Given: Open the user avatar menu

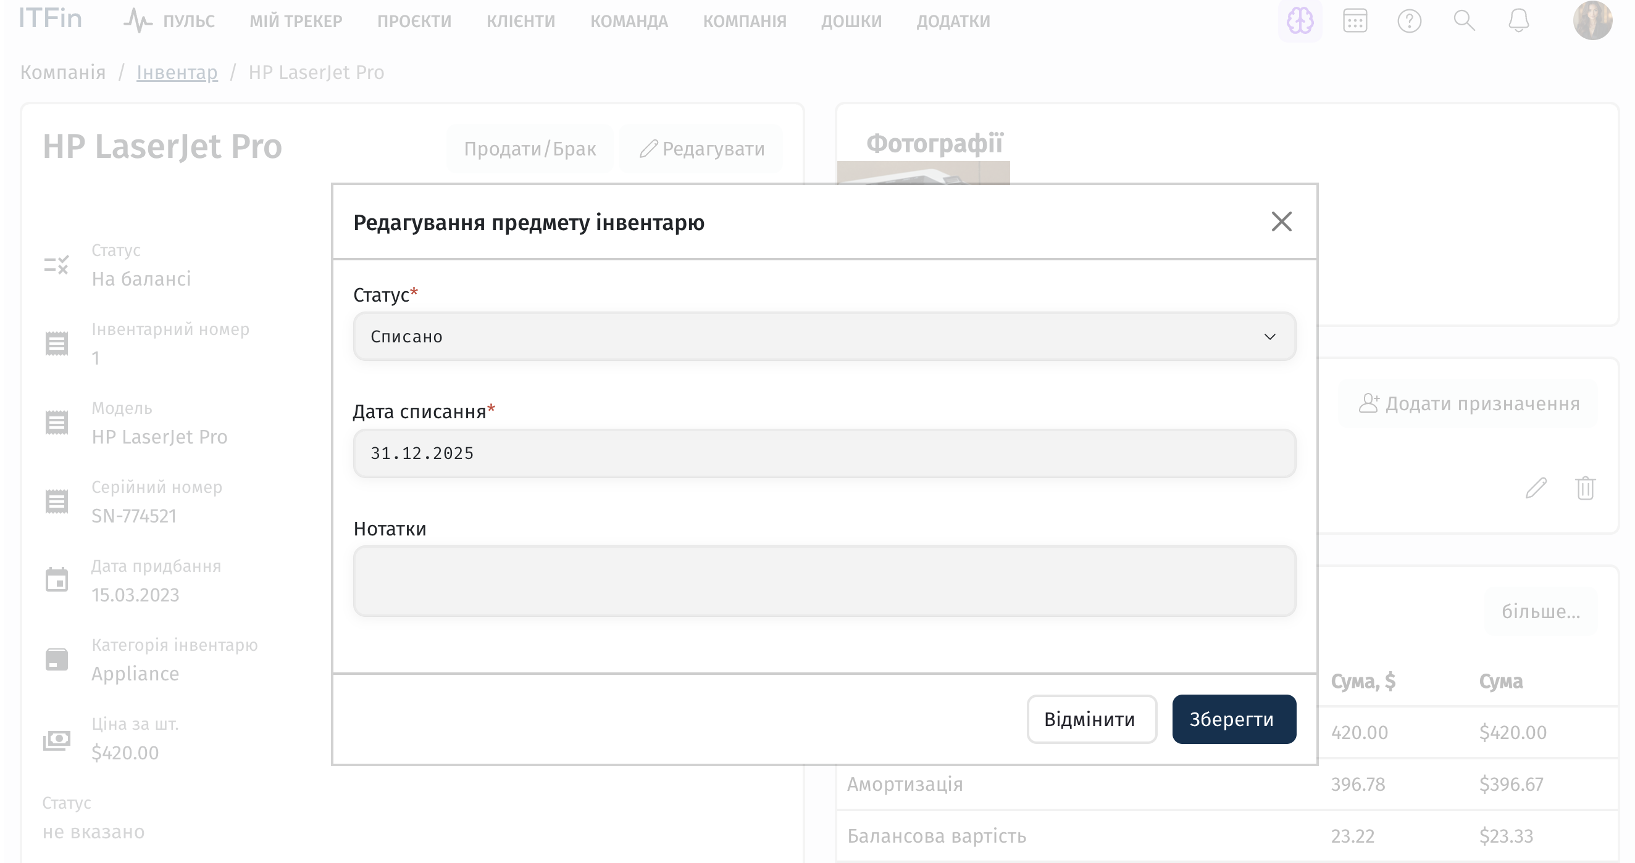Looking at the screenshot, I should [x=1592, y=21].
